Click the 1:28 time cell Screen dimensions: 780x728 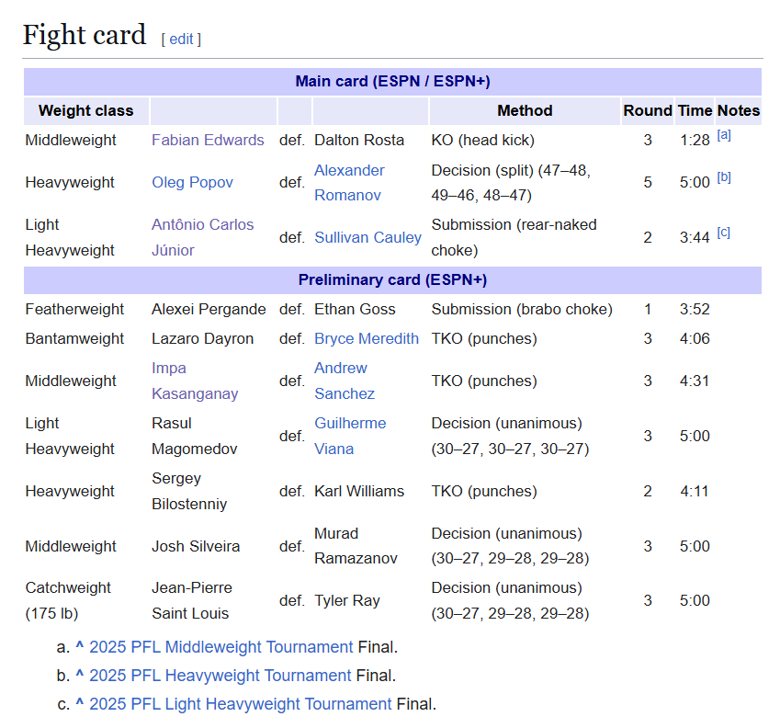coord(695,140)
